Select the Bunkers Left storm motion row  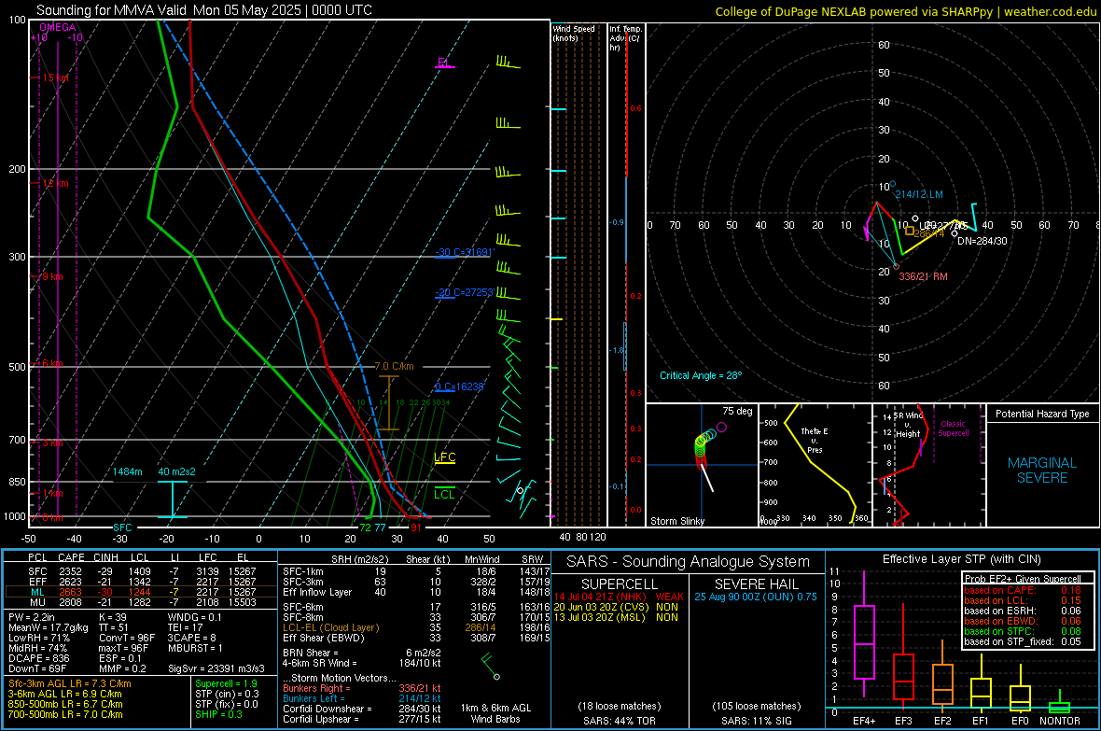(362, 698)
